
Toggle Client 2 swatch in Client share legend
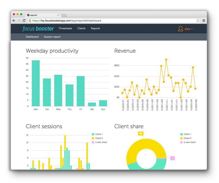[x=181, y=138]
